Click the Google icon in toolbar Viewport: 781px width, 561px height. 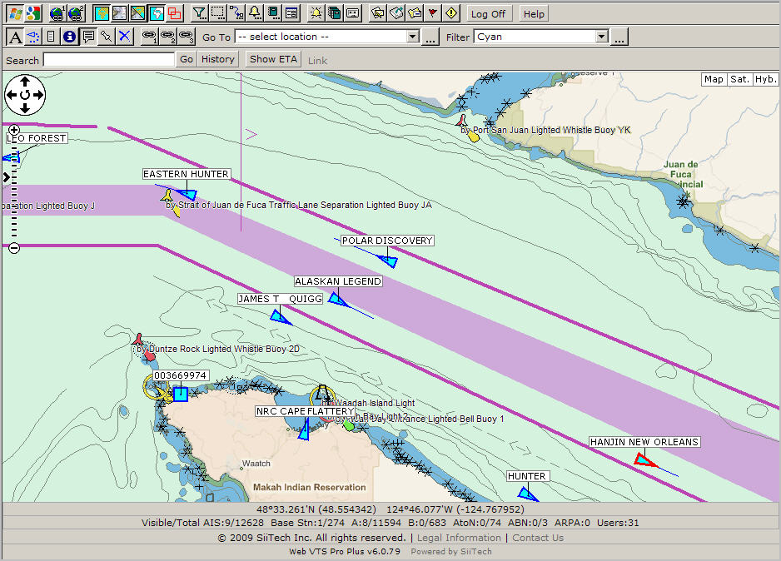32,13
